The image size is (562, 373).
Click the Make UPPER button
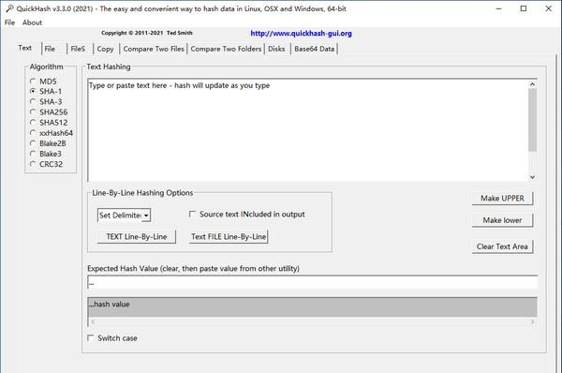pyautogui.click(x=502, y=199)
